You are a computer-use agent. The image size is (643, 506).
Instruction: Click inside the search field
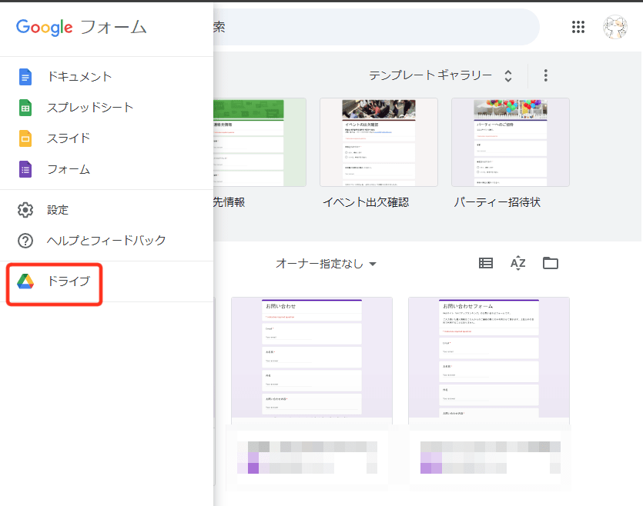(347, 27)
